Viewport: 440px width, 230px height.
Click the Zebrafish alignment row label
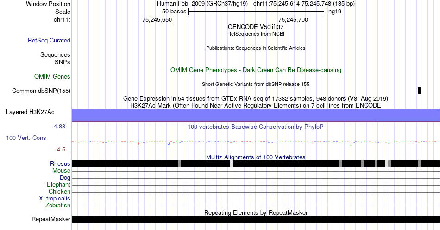click(x=58, y=205)
